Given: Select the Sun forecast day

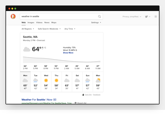Looking at the screenshot, I should (88, 82).
